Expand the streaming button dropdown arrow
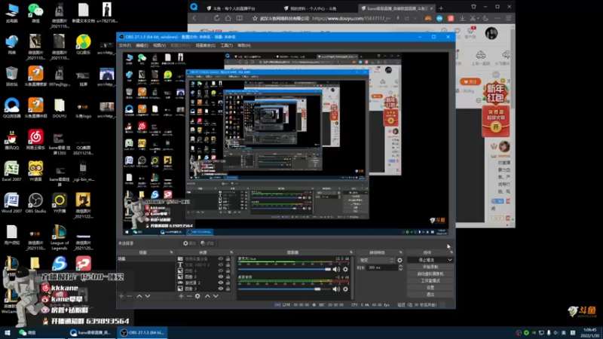The image size is (603, 339). click(449, 260)
